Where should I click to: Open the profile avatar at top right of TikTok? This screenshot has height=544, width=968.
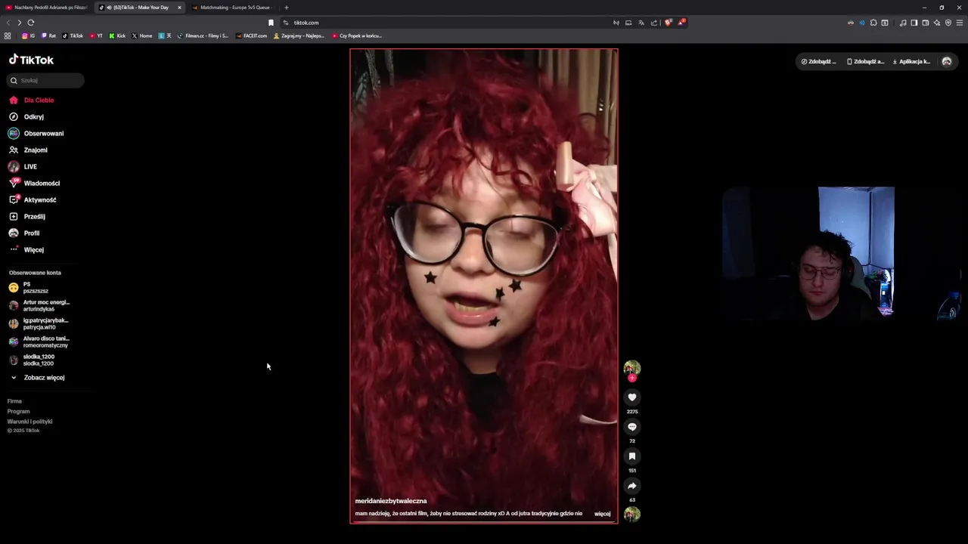click(x=947, y=62)
